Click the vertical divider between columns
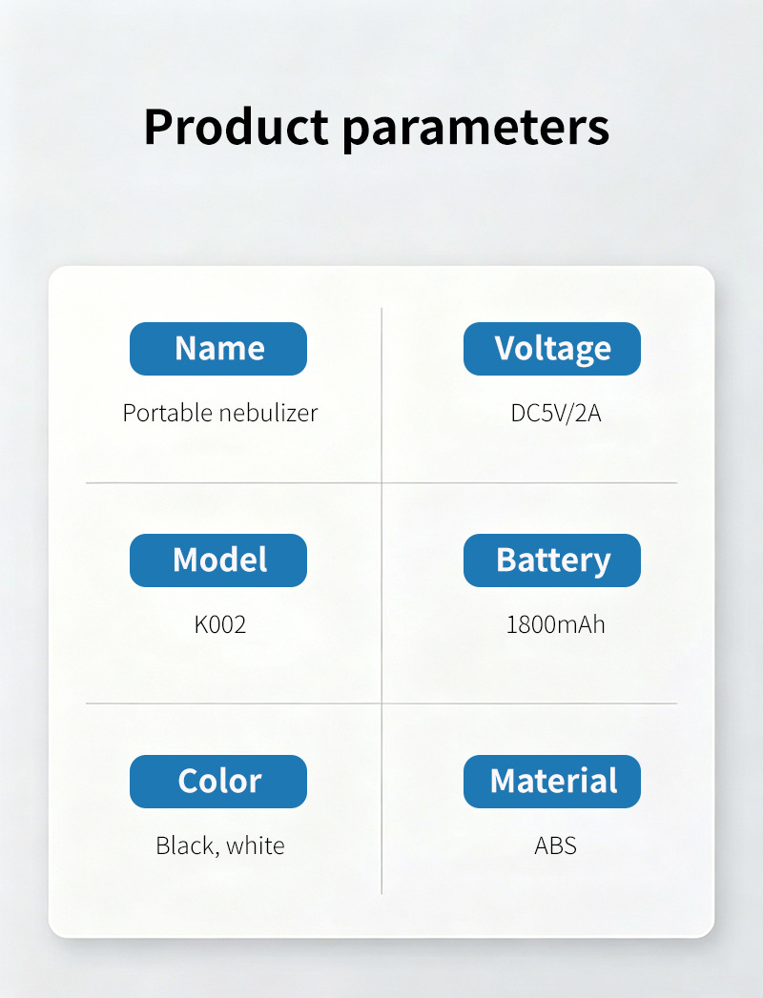 tap(381, 601)
